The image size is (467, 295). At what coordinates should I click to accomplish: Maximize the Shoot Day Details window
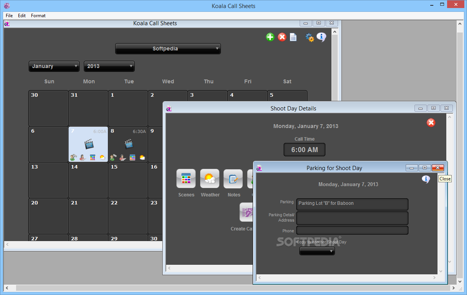point(433,108)
